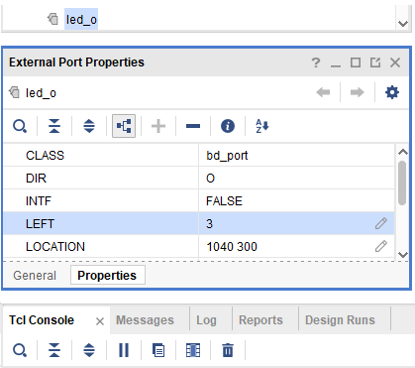The width and height of the screenshot is (415, 368).
Task: Select the Tcl Console tab
Action: (x=42, y=320)
